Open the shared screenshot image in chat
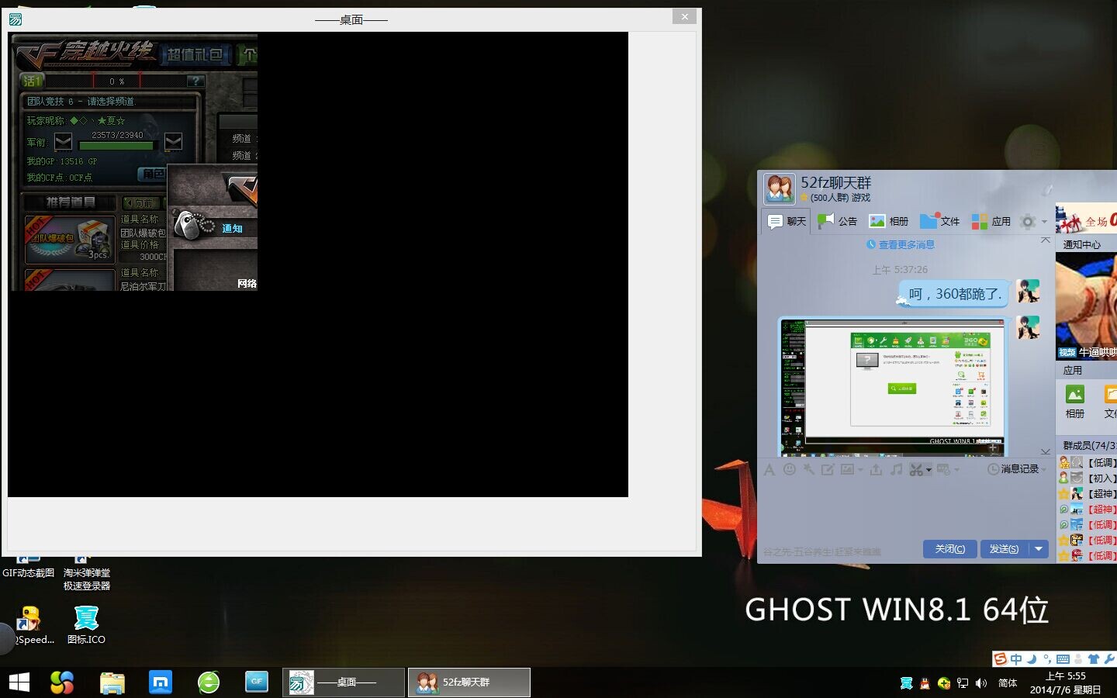The image size is (1117, 698). tap(892, 385)
